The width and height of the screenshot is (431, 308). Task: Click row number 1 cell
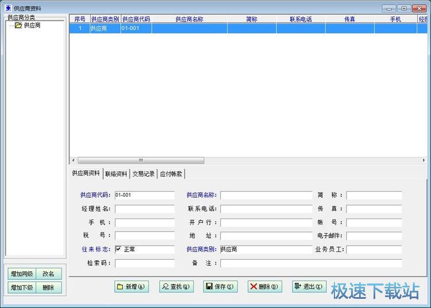point(80,28)
